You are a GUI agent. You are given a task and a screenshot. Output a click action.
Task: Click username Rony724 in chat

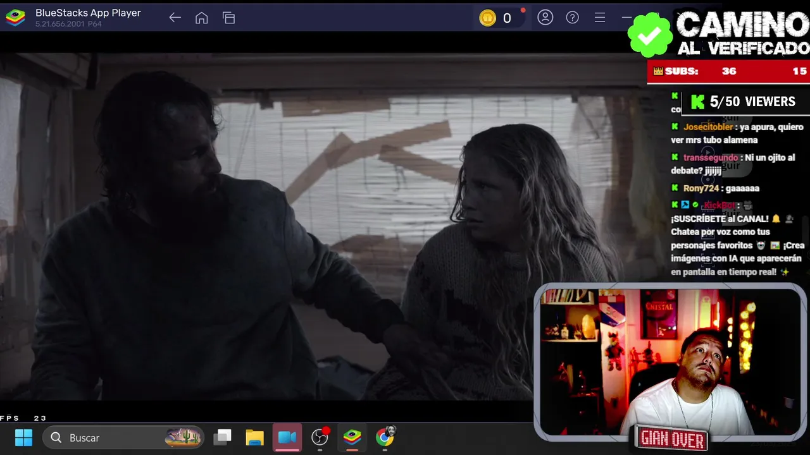point(701,188)
